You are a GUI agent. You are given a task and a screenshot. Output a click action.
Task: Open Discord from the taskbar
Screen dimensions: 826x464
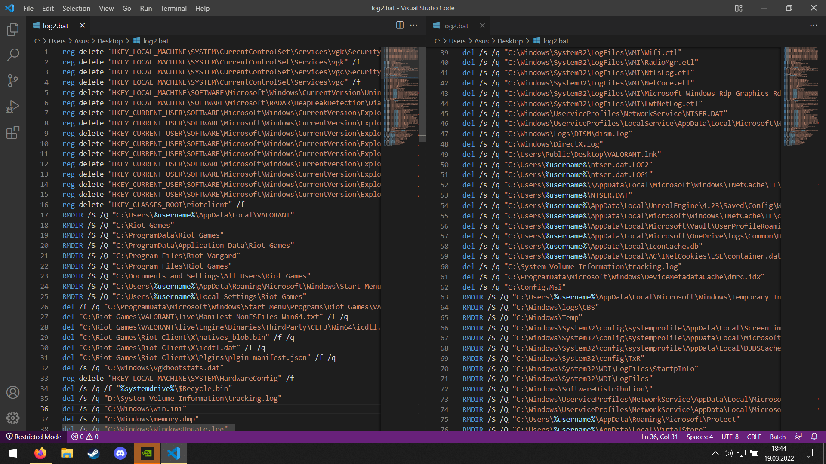120,453
